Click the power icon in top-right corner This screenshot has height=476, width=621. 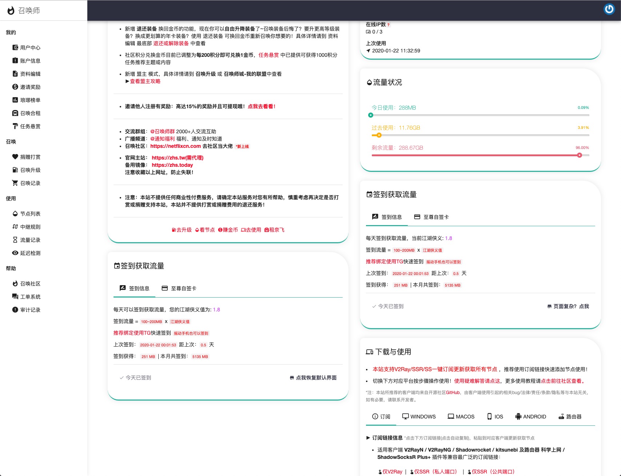609,9
